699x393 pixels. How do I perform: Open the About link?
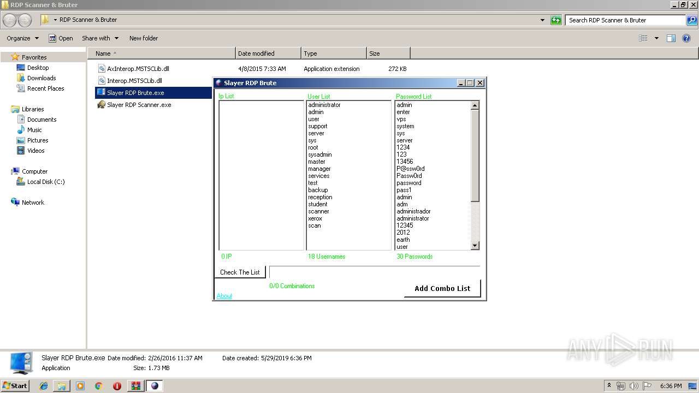click(224, 296)
